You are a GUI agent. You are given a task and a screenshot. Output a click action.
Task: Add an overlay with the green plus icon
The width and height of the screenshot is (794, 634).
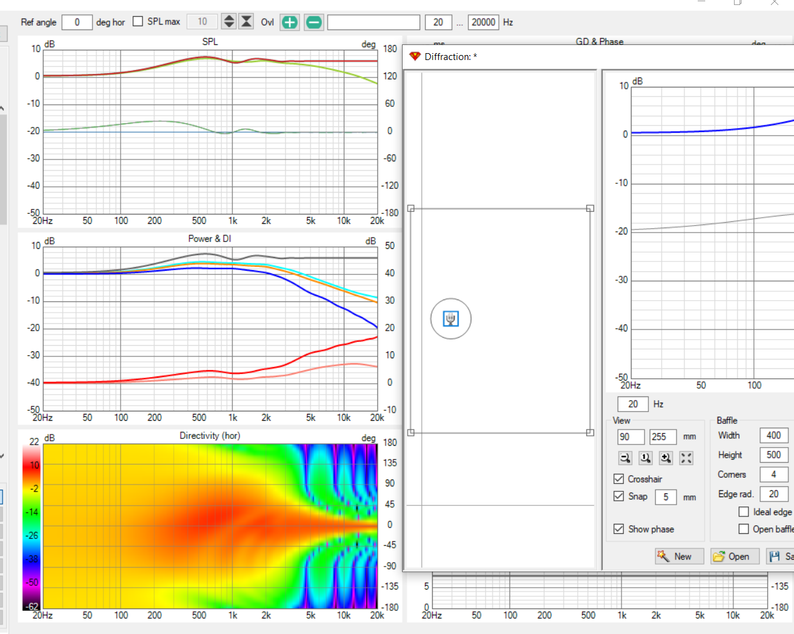[x=289, y=23]
